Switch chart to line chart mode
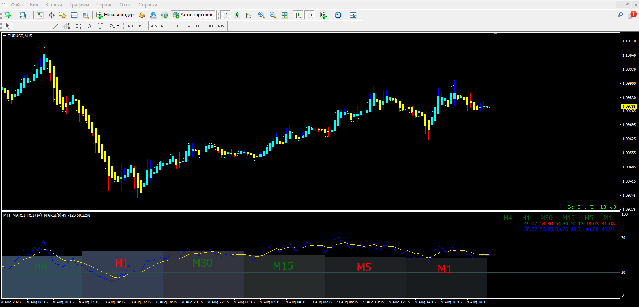This screenshot has width=639, height=307. [248, 15]
